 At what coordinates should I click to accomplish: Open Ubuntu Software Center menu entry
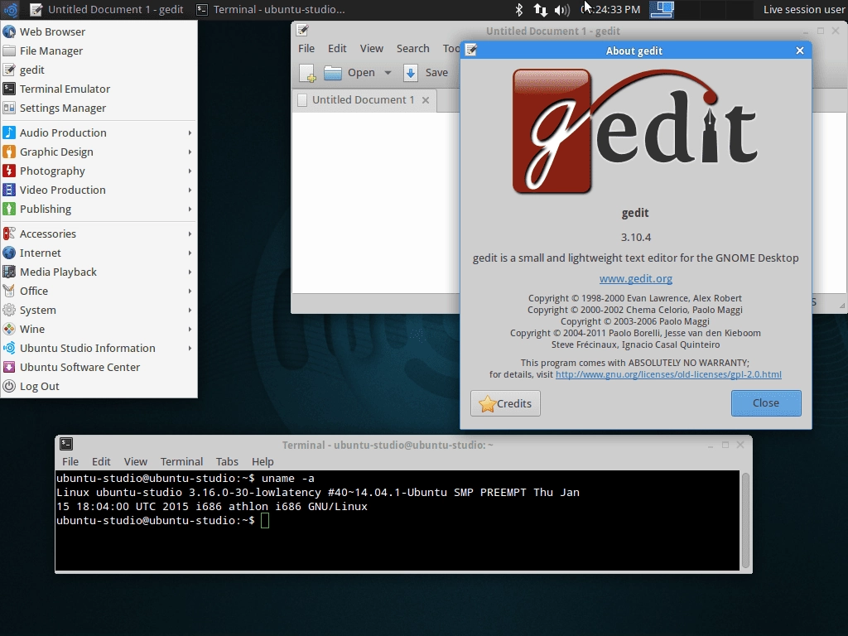99,367
